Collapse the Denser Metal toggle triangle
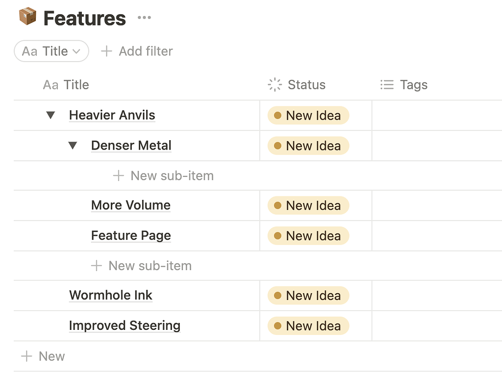The width and height of the screenshot is (502, 374). pos(73,146)
